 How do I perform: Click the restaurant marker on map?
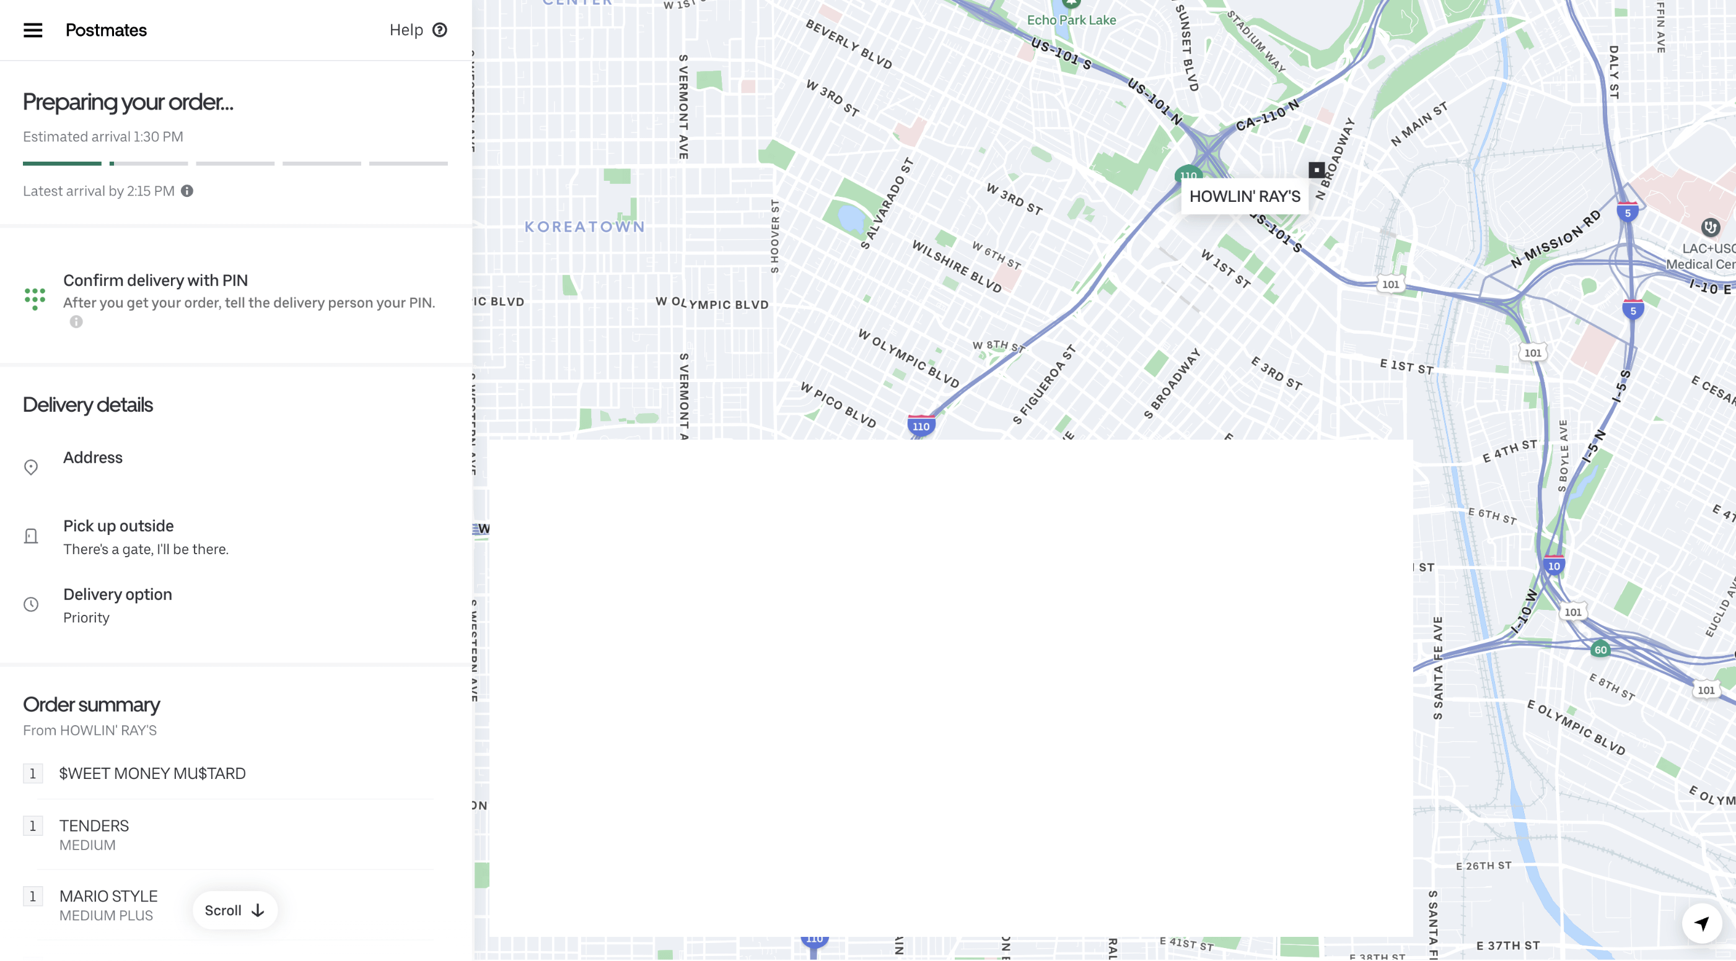(1316, 170)
